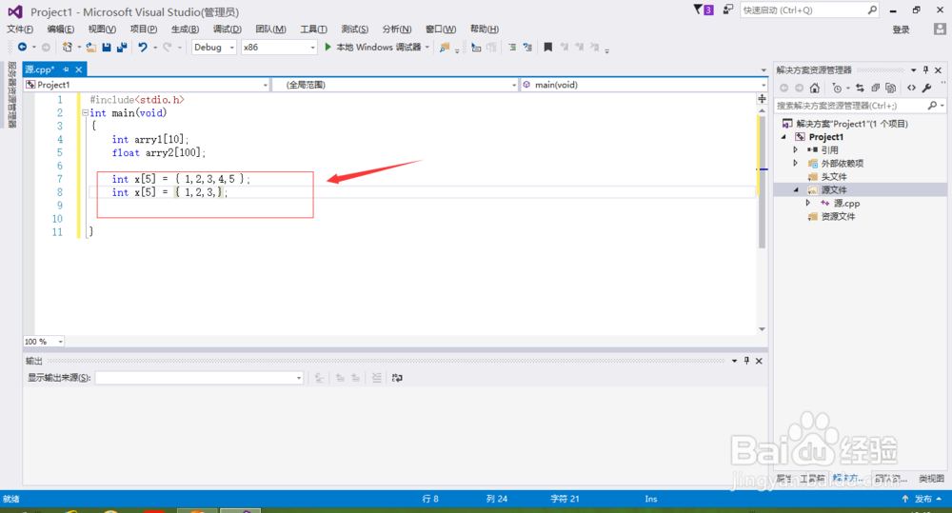
Task: Open the output panel window position menu arrow
Action: coord(734,361)
